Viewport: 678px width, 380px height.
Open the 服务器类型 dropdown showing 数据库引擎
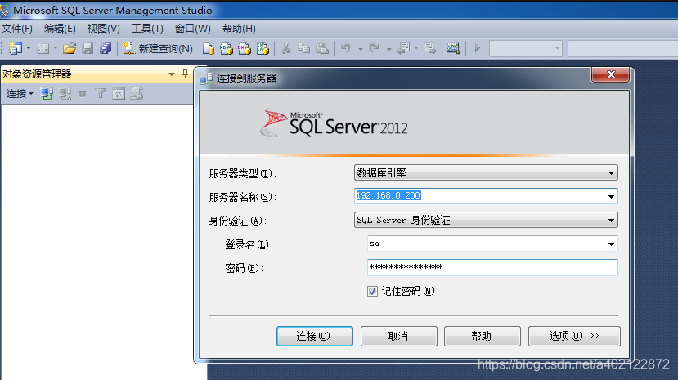[x=486, y=172]
